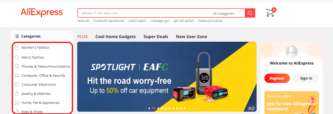The image size is (333, 114).
Task: Click the Jewelry & Watches ring icon
Action: click(17, 94)
